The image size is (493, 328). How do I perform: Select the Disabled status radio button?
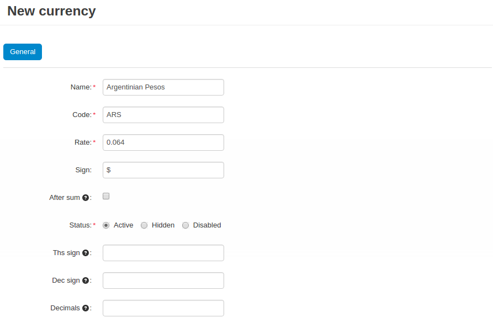tap(185, 225)
